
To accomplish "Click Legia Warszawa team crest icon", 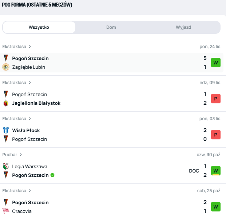I will (x=6, y=166).
